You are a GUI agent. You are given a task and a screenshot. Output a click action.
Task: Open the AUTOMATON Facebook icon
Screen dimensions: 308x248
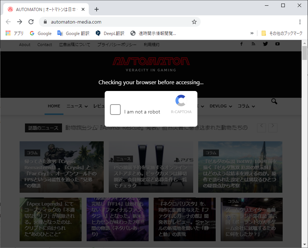coord(241,44)
